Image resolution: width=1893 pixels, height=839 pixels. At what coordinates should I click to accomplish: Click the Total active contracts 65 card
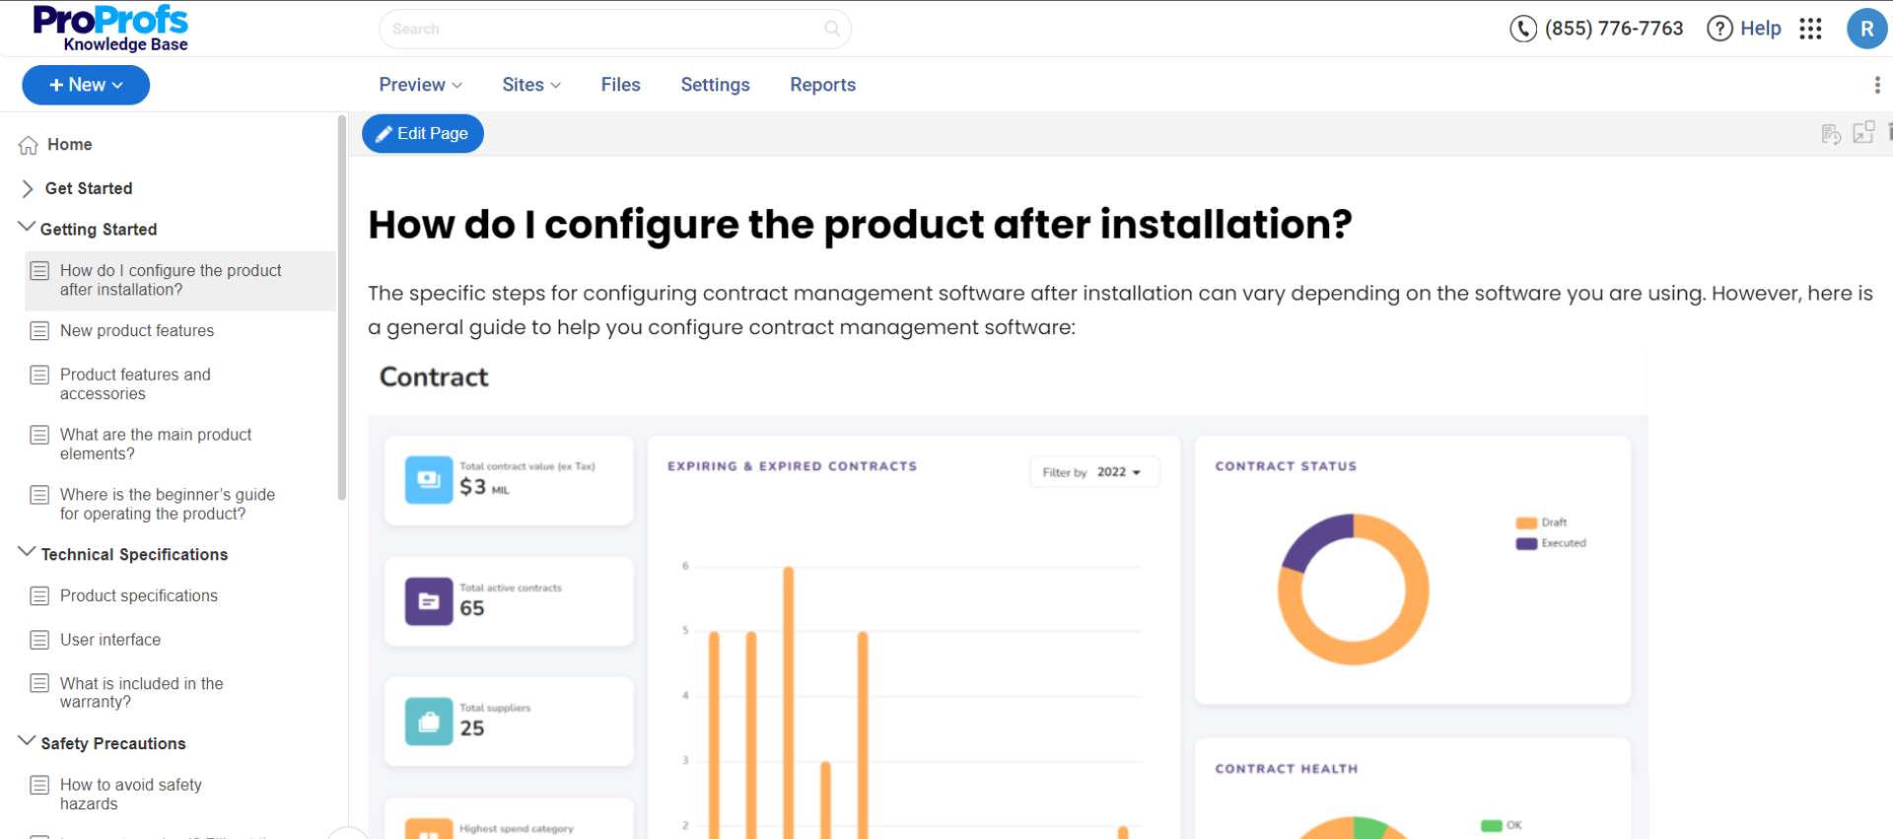509,601
